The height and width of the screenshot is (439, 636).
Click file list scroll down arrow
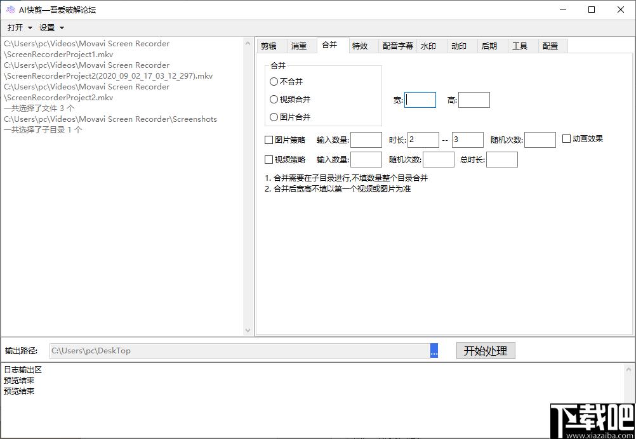tap(248, 331)
